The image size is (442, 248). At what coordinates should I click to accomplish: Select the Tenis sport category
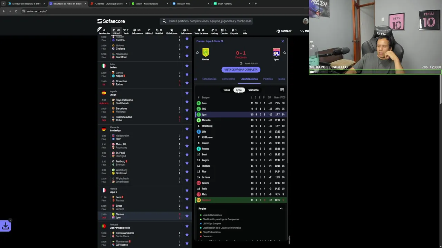tap(126, 31)
